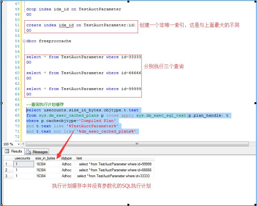Click the Results grid tab icon
Screen dimensions: 257x206
pyautogui.click(x=7, y=151)
